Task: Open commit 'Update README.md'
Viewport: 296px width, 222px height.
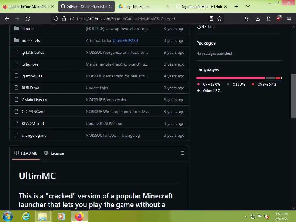Action: [104, 123]
